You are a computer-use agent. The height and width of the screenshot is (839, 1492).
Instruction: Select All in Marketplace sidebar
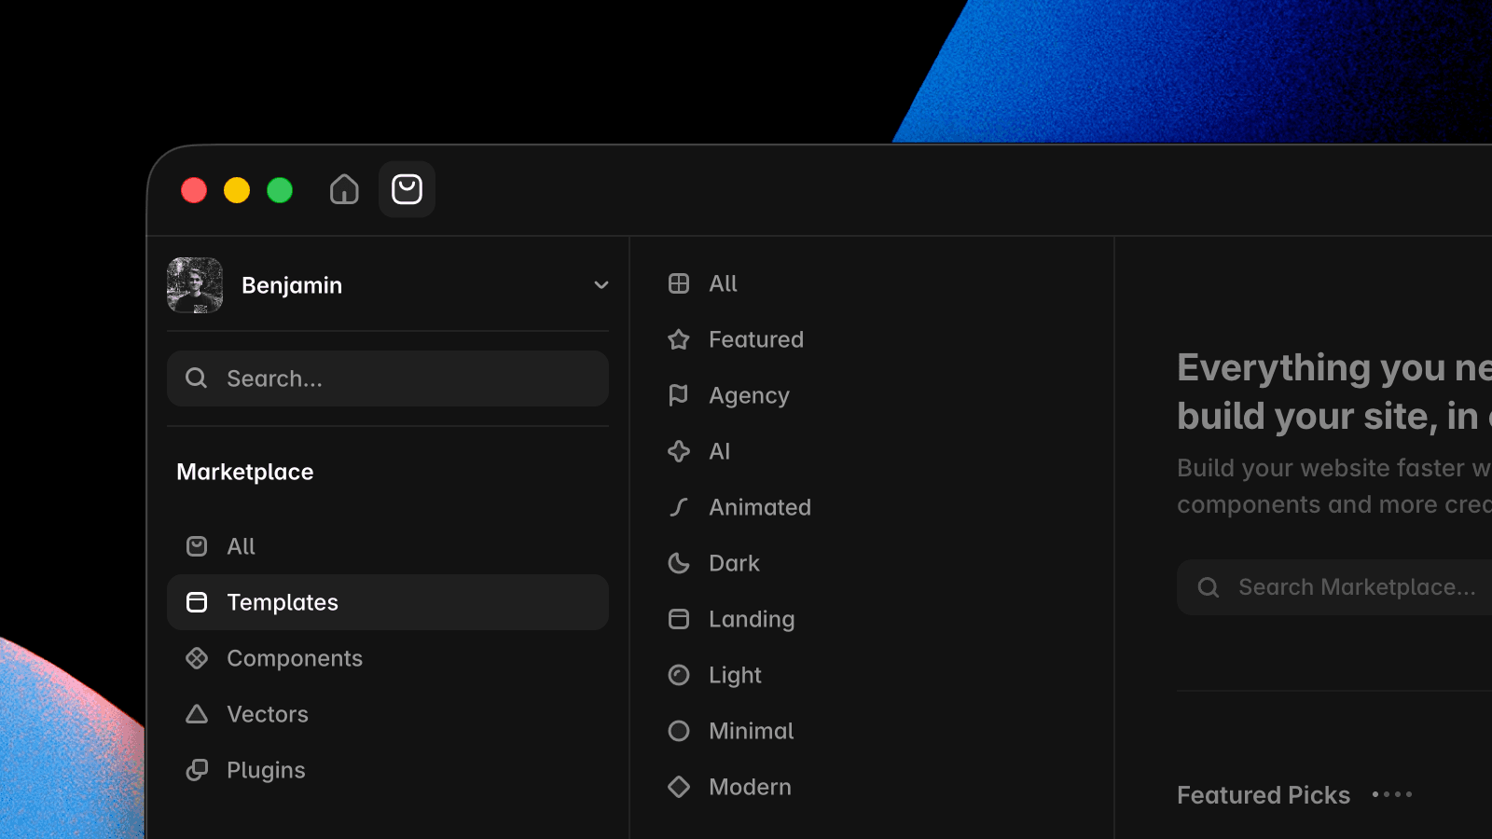(x=388, y=546)
